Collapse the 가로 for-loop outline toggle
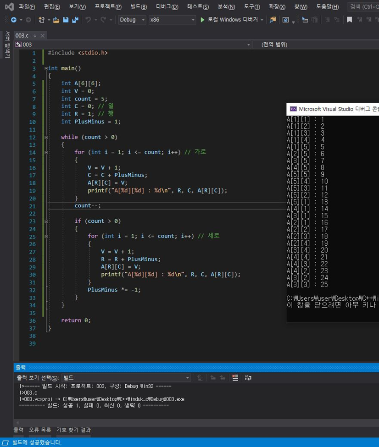Viewport: 379px width, 447px height. (x=46, y=153)
